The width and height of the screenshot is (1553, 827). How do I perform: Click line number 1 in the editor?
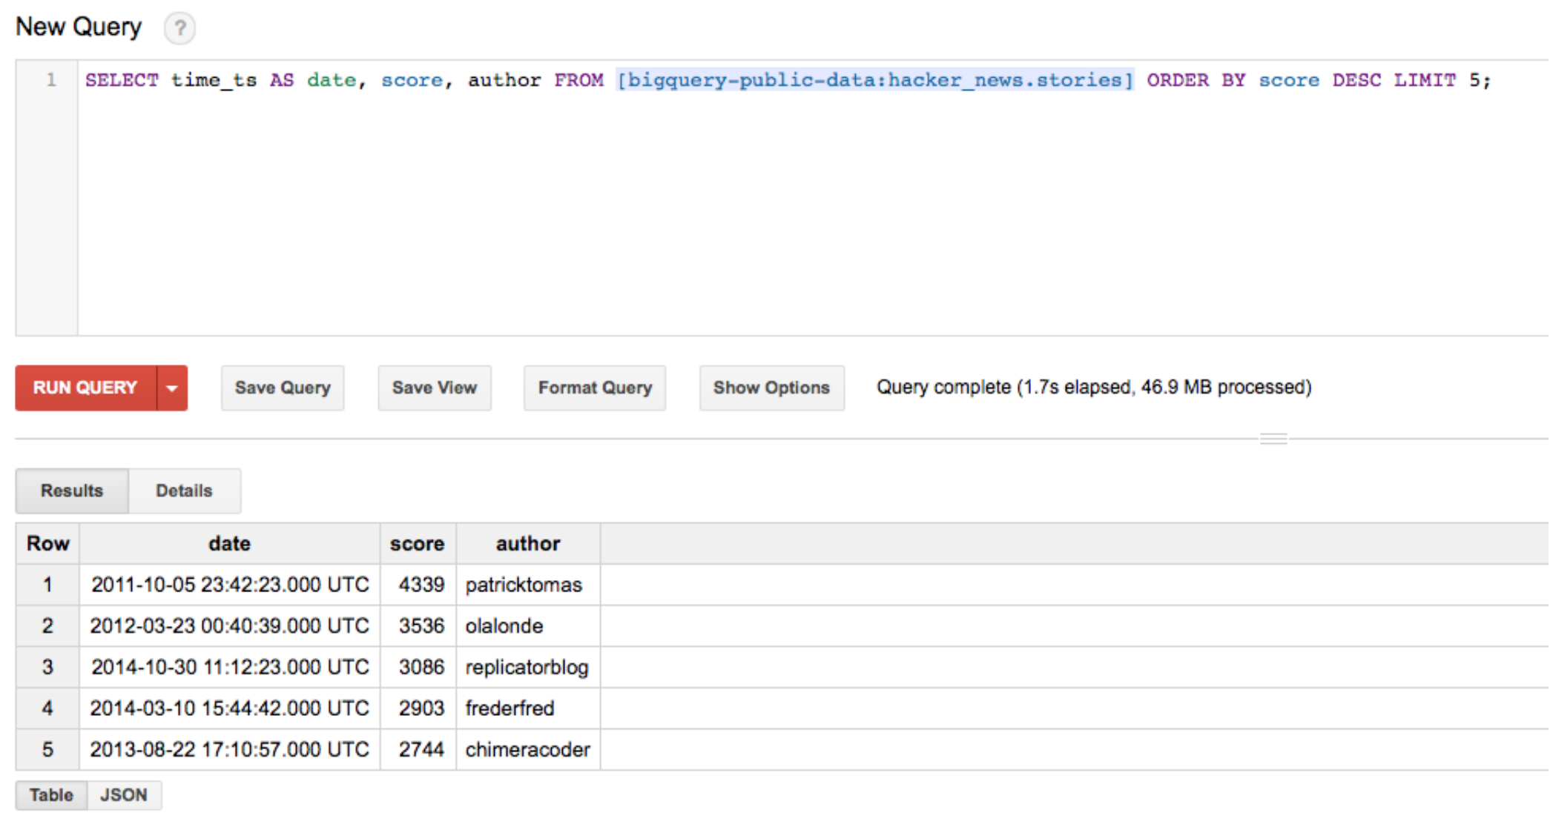[x=50, y=80]
